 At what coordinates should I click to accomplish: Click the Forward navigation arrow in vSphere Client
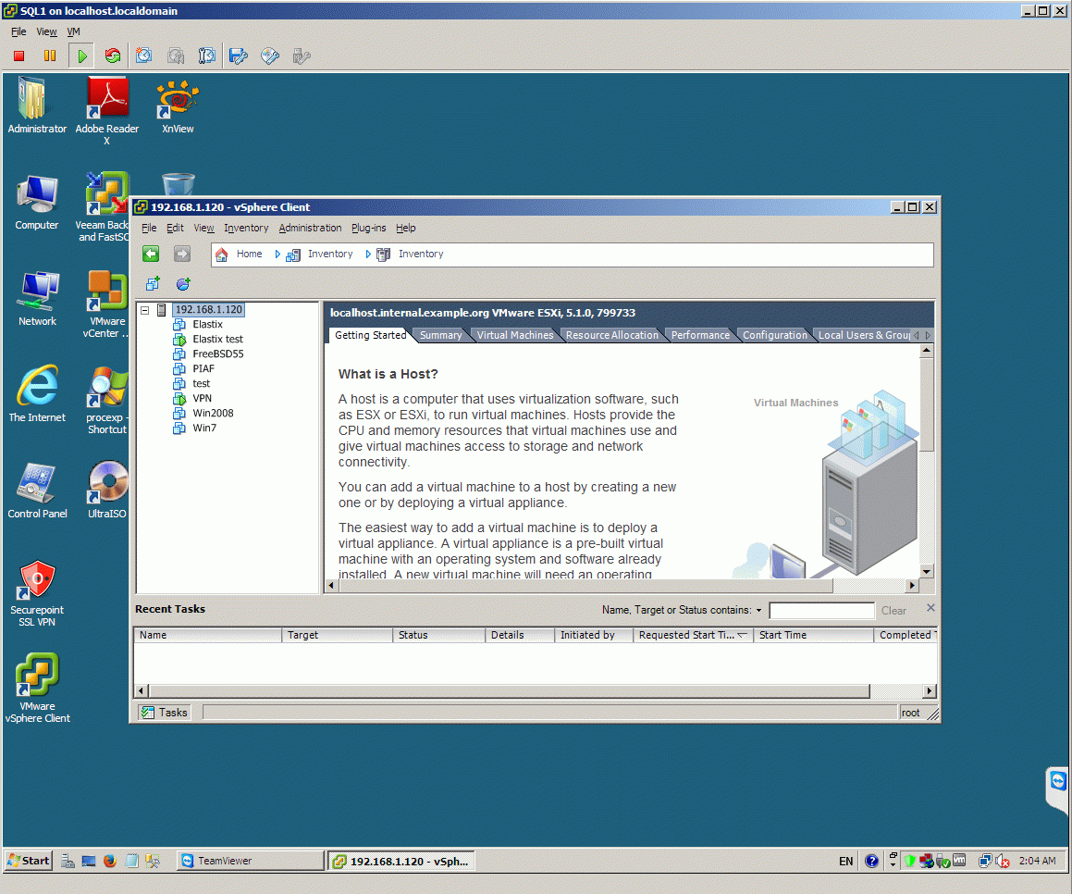coord(182,254)
